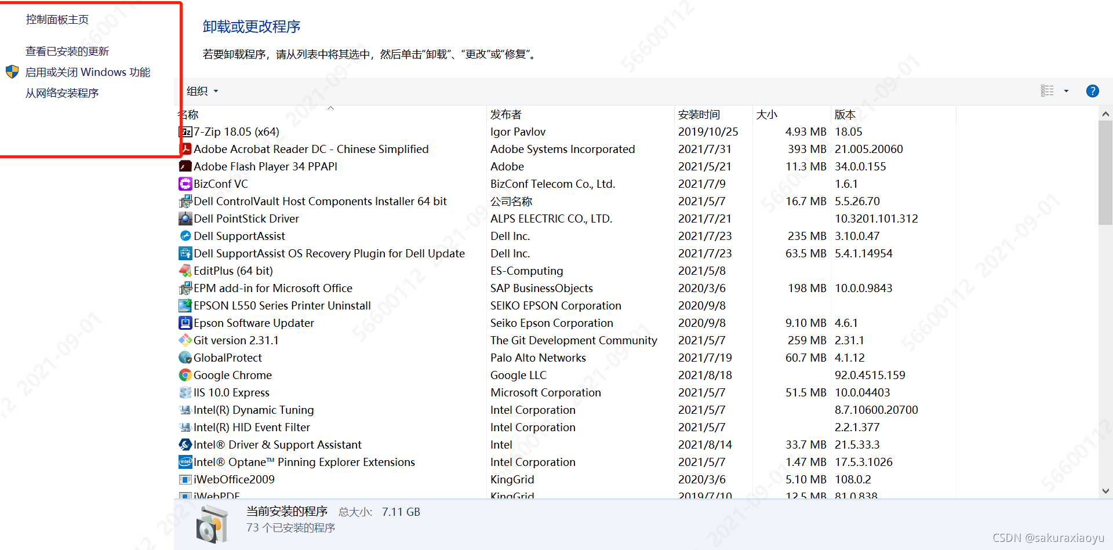Click the Windows features shield icon
Viewport: 1113px width, 550px height.
pyautogui.click(x=12, y=72)
